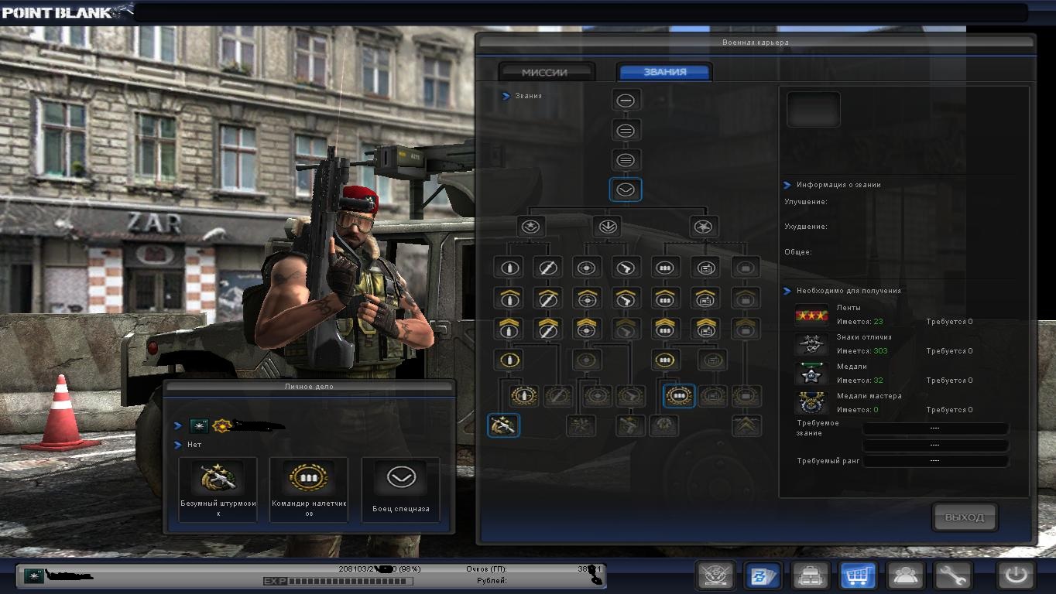The image size is (1056, 594).
Task: Click the Знаки отличия insignia icon
Action: tap(811, 344)
